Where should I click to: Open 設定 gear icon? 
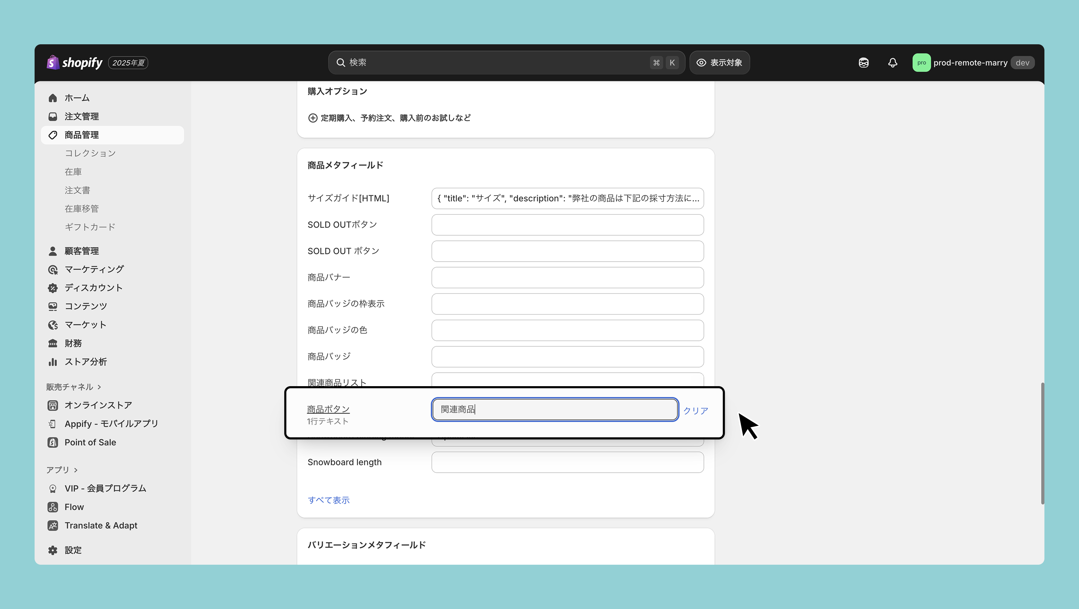53,550
